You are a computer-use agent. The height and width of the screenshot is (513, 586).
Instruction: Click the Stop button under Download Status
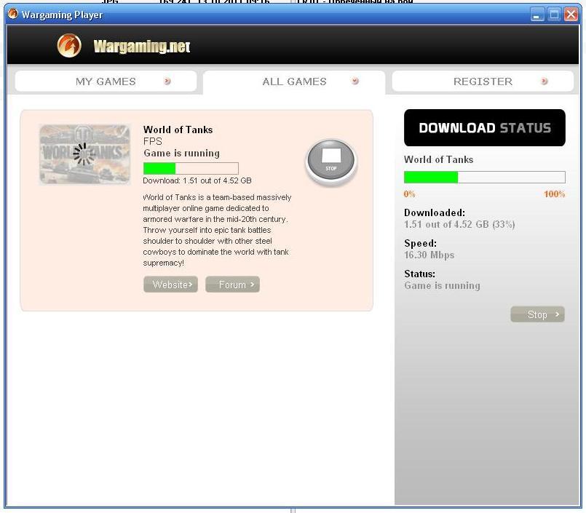(537, 314)
